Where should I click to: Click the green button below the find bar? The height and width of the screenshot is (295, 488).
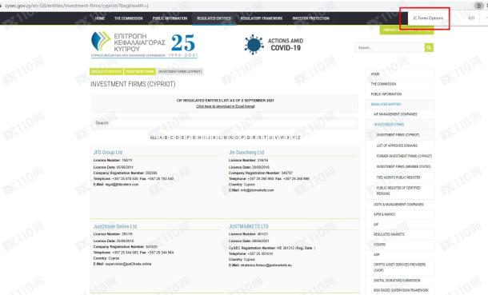pos(406,30)
